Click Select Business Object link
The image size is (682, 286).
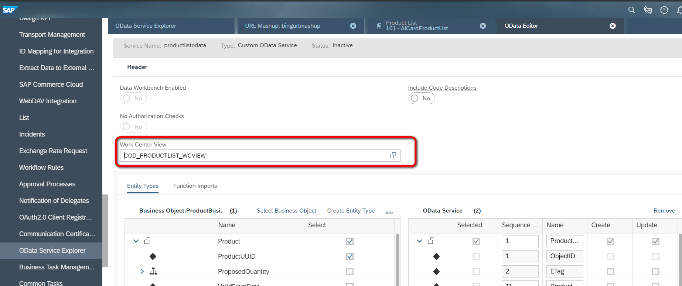(286, 211)
